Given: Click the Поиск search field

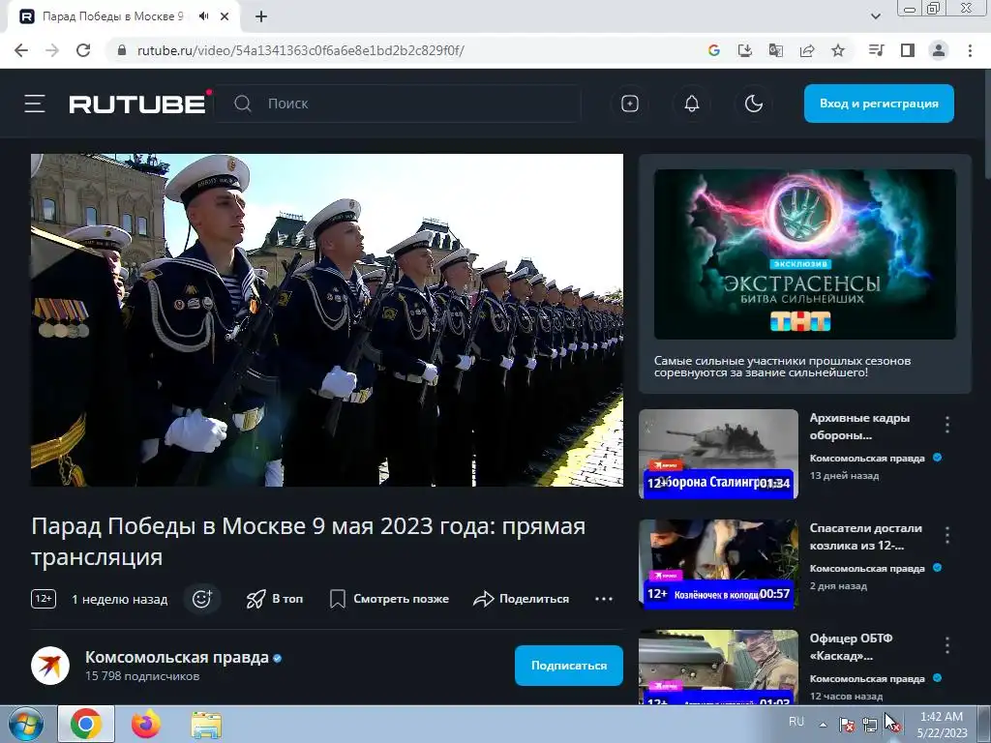Looking at the screenshot, I should click(398, 104).
